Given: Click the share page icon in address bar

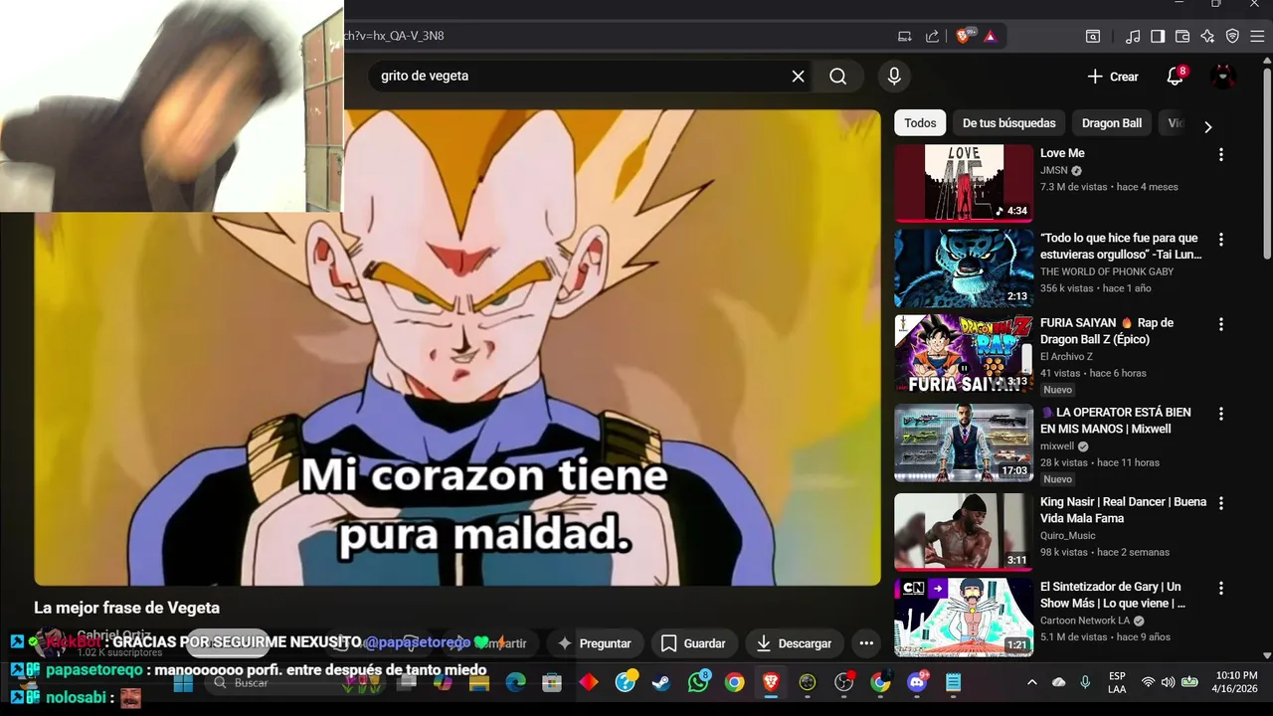Looking at the screenshot, I should pos(932,36).
